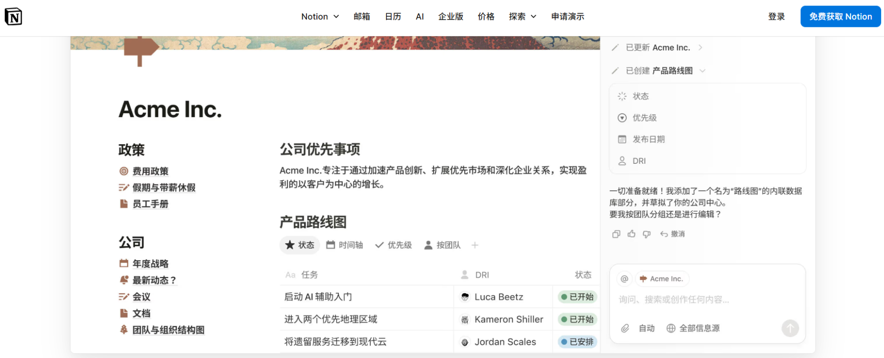The height and width of the screenshot is (358, 884).
Task: Open task 将遗留服务迁移到现代云
Action: [335, 342]
